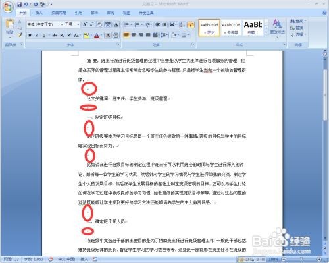Decrease paragraph indent
Screen dimensions: 329x263
[x=157, y=24]
